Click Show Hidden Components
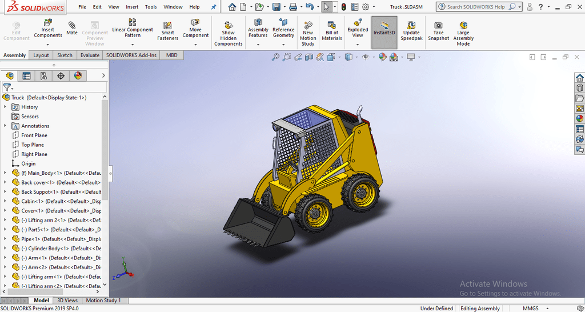The image size is (585, 312). click(x=229, y=34)
